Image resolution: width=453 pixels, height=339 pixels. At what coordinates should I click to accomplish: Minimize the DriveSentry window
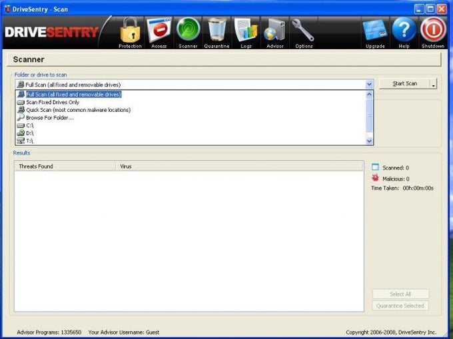coord(420,9)
